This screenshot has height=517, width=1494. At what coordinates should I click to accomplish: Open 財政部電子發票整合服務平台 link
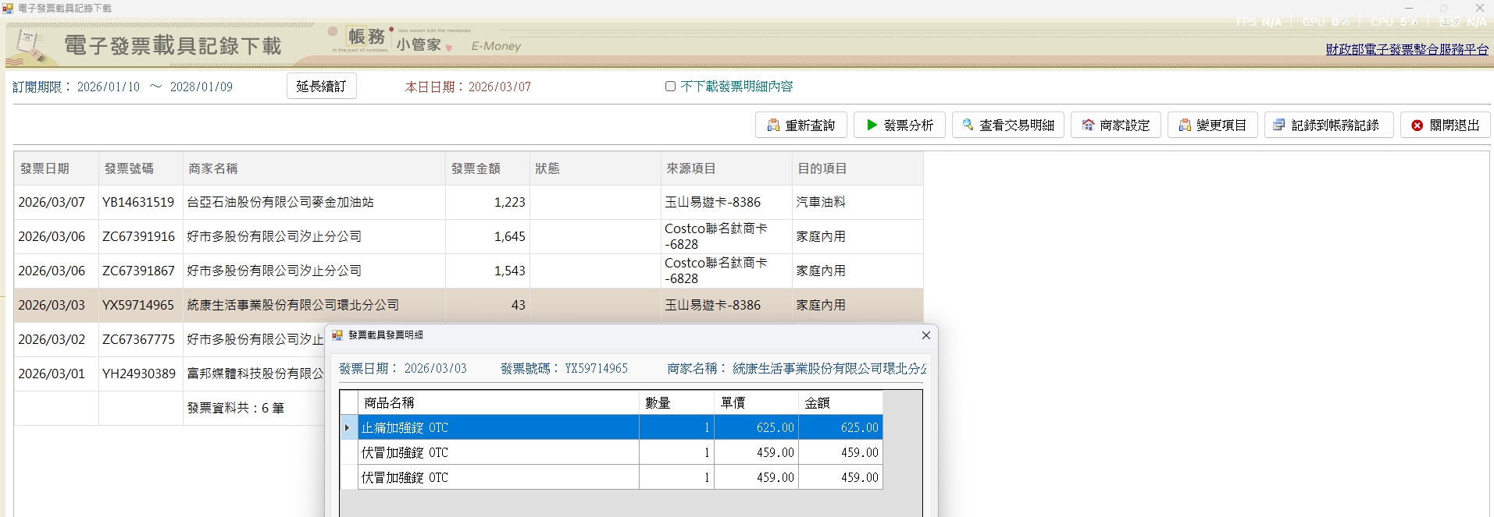point(1407,49)
